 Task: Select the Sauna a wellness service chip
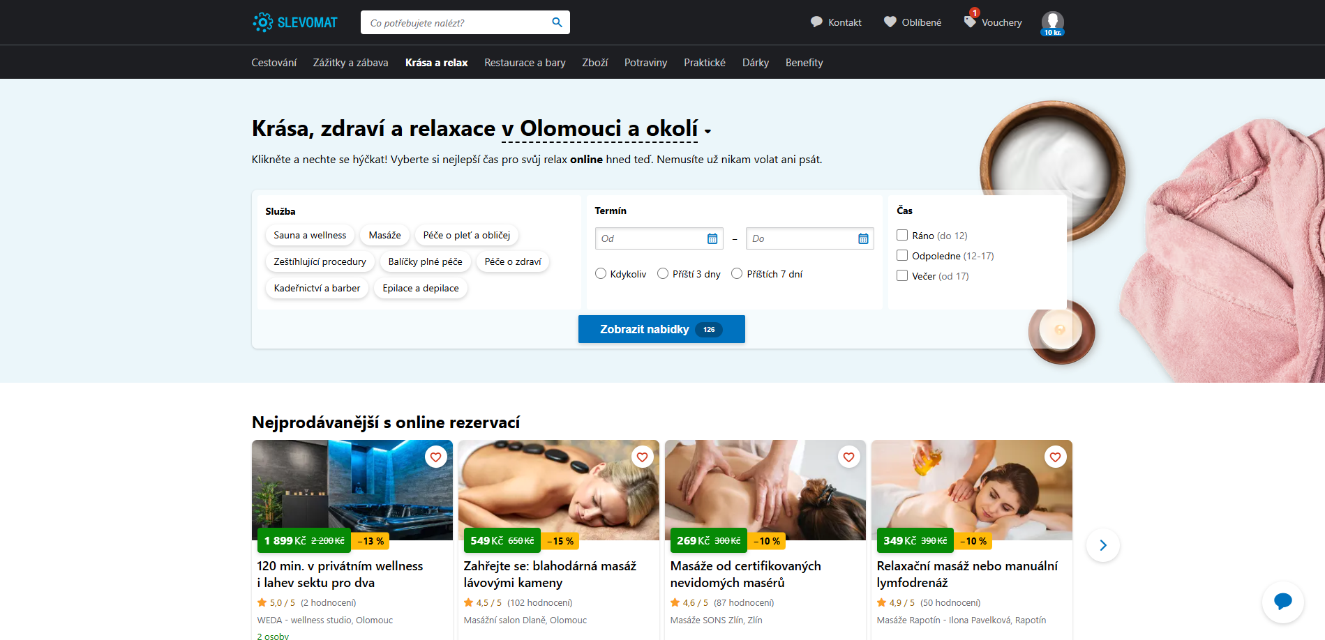click(310, 236)
